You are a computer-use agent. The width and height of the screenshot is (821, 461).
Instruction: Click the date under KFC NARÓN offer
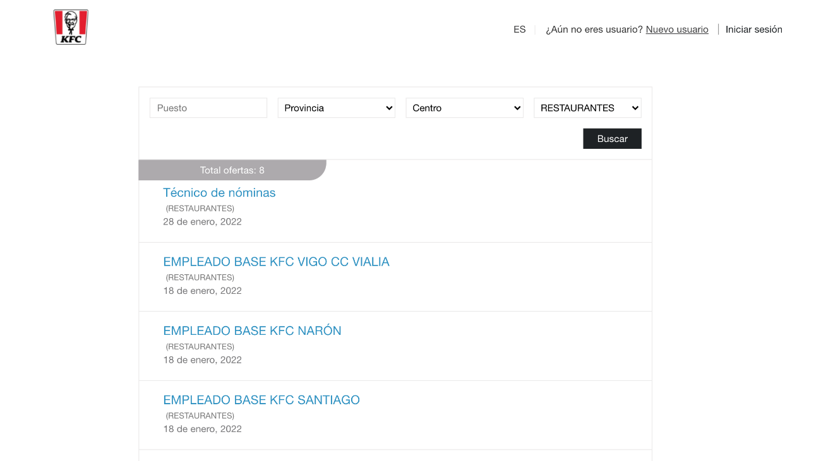[x=202, y=360]
